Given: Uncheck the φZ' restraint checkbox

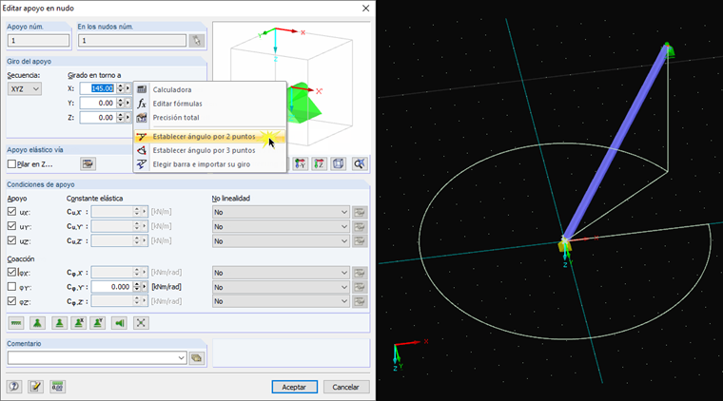Looking at the screenshot, I should coord(12,301).
